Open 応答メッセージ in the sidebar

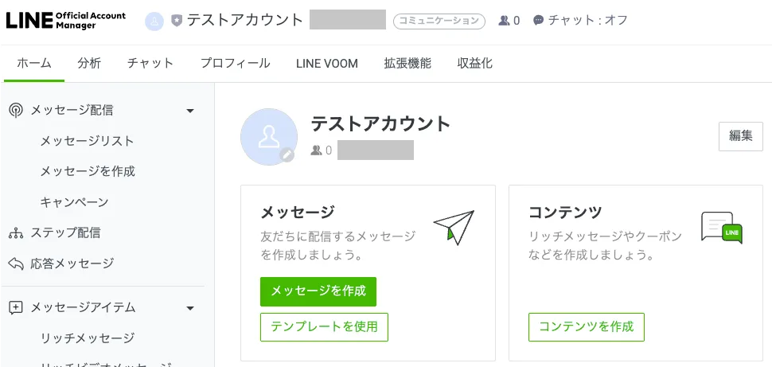tap(72, 263)
